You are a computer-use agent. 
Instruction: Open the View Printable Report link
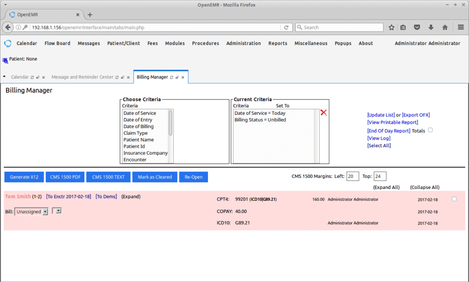[393, 122]
